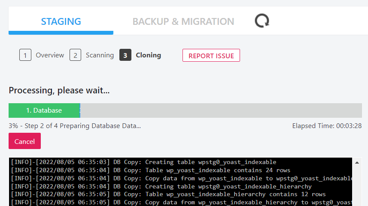Click the Elapsed Time 00:03:28 readout

327,126
